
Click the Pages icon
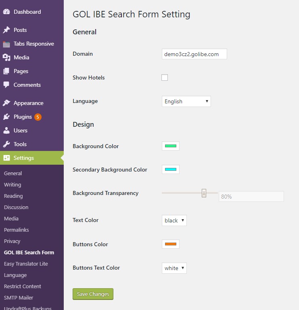click(x=6, y=71)
